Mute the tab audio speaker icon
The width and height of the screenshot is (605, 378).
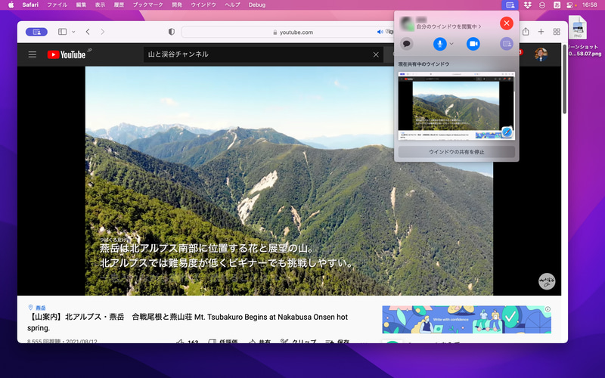pyautogui.click(x=380, y=32)
